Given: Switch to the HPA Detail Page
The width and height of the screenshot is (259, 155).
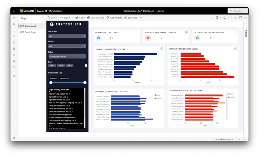Looking at the screenshot, I should 32,32.
